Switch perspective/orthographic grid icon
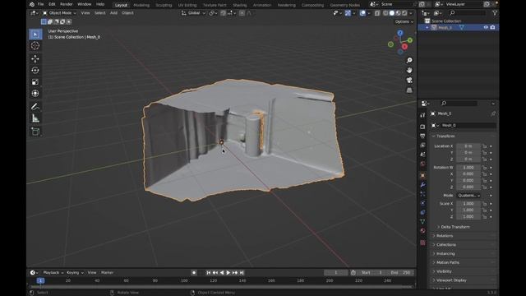Screen dimensions: 526x296 point(409,90)
